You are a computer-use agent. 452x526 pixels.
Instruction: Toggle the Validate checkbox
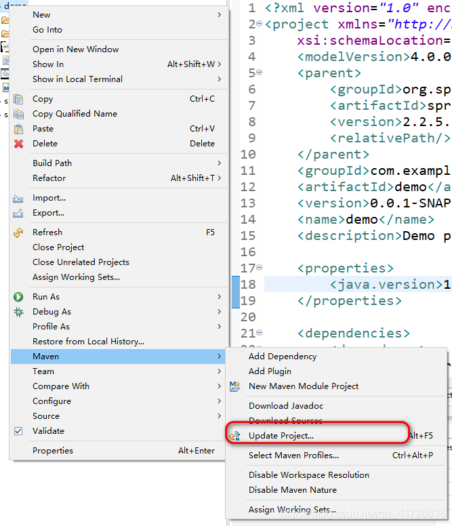[x=18, y=431]
